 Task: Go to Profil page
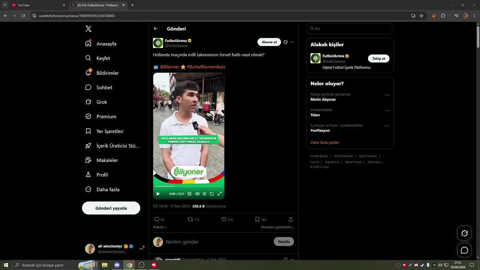[96, 175]
